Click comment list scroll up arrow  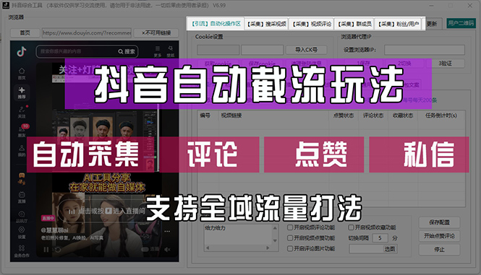pos(275,228)
